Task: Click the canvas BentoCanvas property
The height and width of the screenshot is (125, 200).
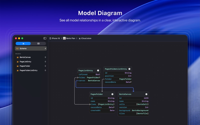Action: pos(89,80)
